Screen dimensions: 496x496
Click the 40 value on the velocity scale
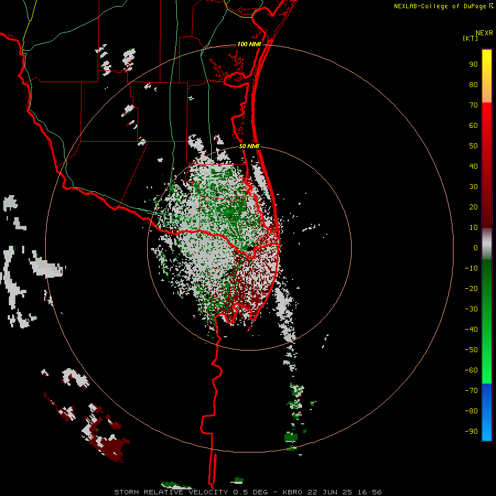point(473,166)
